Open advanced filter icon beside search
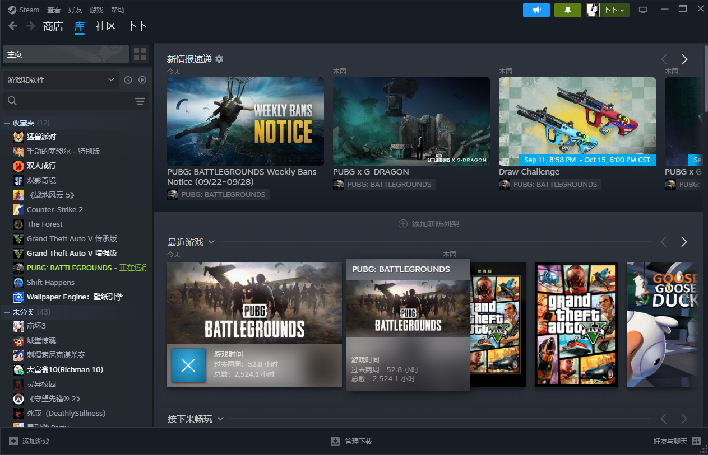This screenshot has width=708, height=455. (140, 101)
